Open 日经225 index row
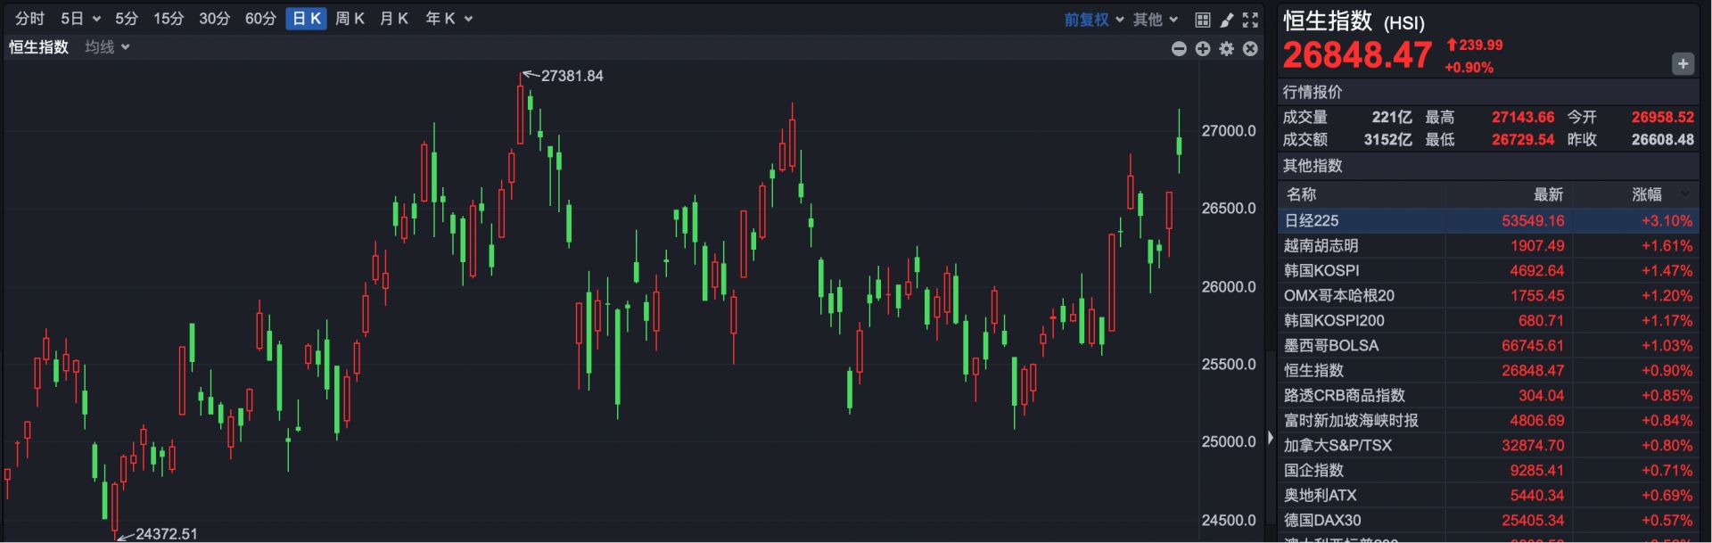Image resolution: width=1712 pixels, height=543 pixels. point(1487,221)
